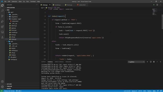Click the feedback icon in status bar
This screenshot has width=163, height=92.
[x=158, y=91]
